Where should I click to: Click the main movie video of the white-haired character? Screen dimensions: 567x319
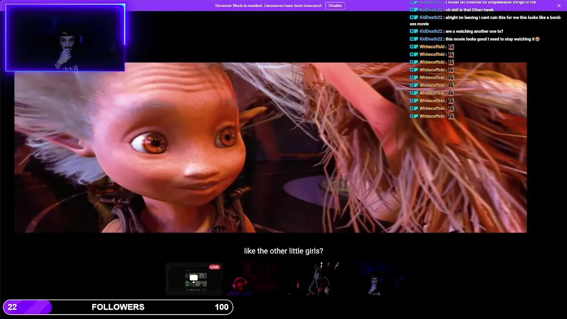(x=270, y=148)
